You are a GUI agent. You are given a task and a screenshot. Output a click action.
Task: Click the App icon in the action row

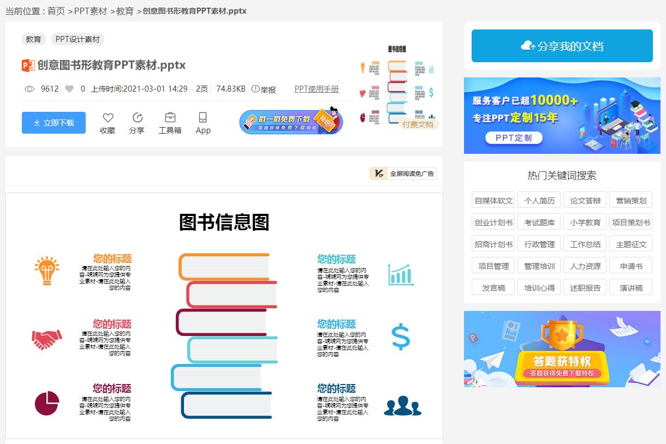[x=203, y=117]
